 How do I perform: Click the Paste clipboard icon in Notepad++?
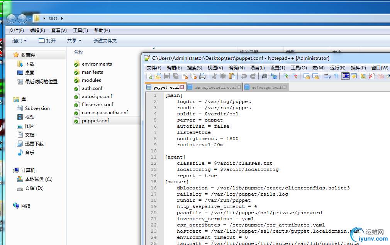[x=232, y=76]
